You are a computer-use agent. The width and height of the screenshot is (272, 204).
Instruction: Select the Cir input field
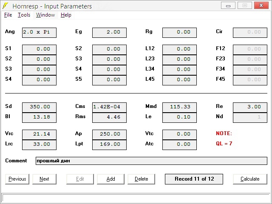(250, 32)
